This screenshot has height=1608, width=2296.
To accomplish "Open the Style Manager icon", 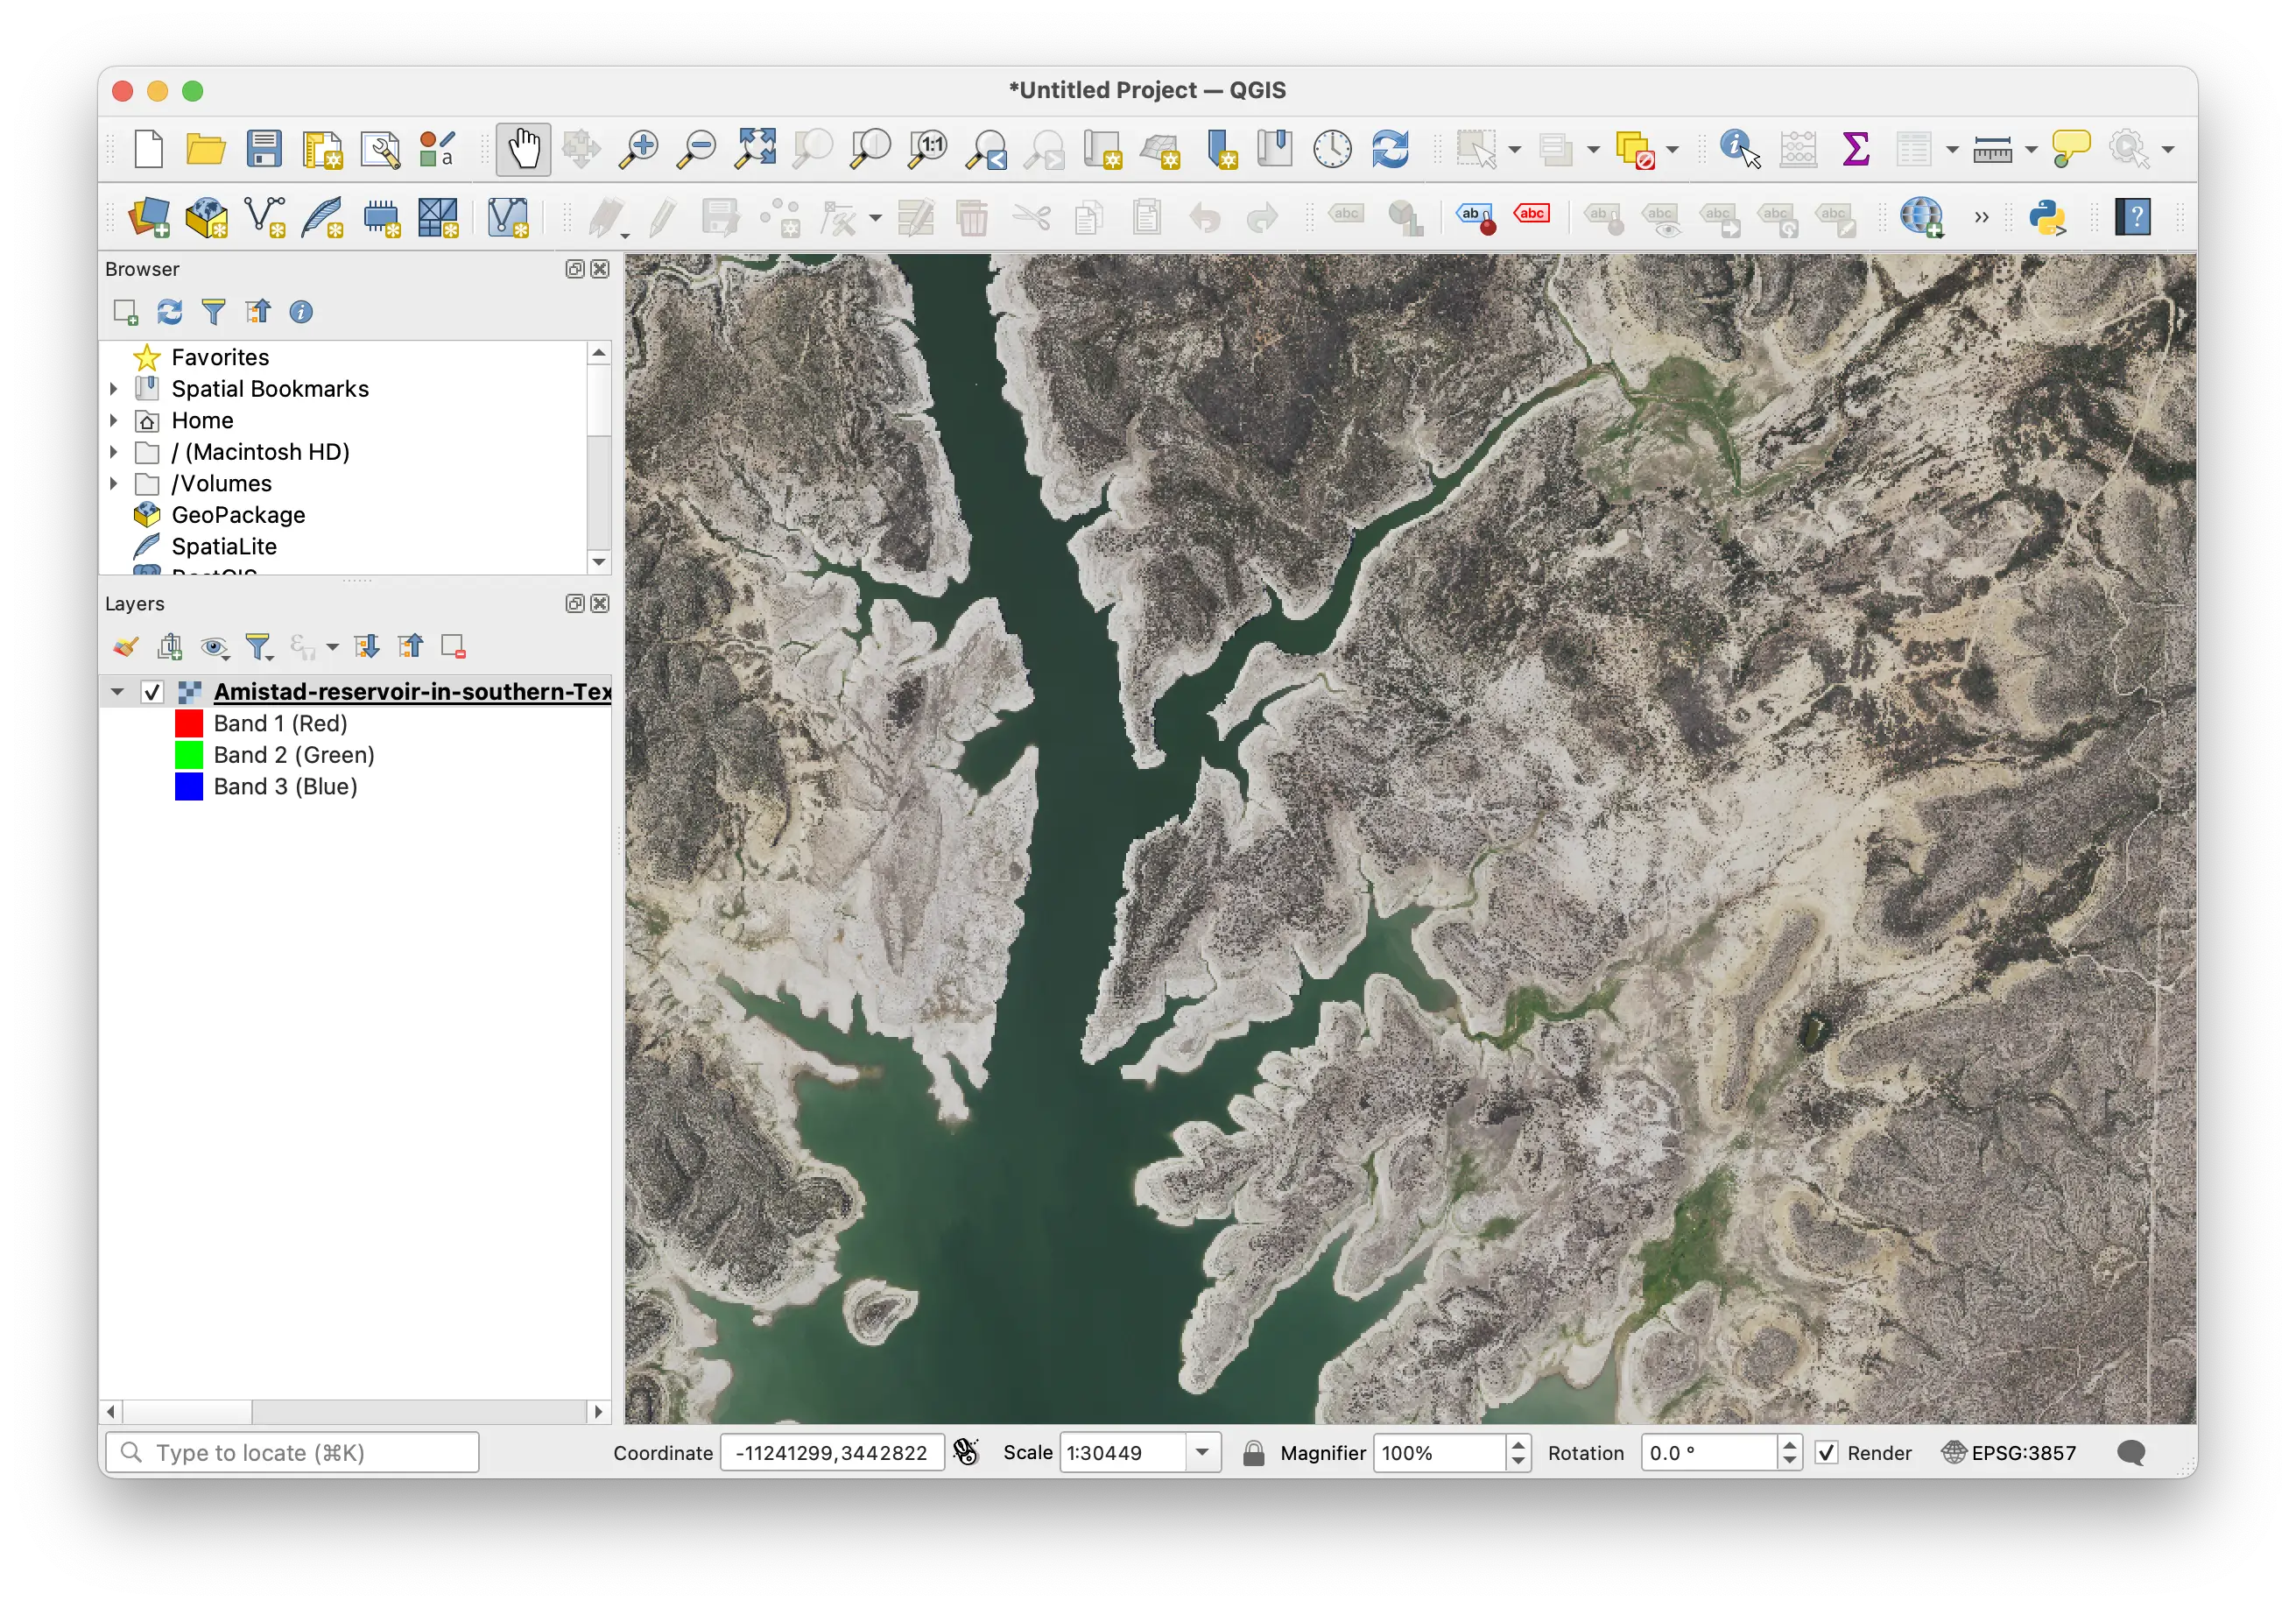I will point(438,150).
